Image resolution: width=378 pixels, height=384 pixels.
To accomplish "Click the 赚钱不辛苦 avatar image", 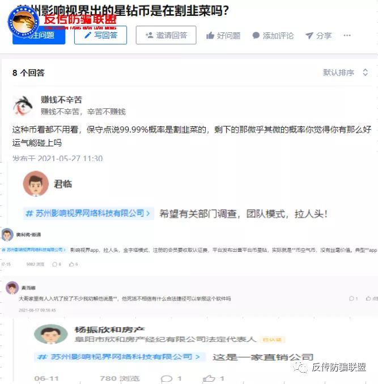I will [23, 106].
